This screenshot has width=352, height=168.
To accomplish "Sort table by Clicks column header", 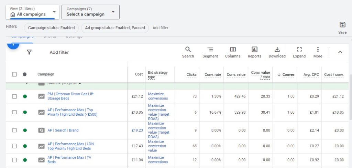I will coord(191,75).
